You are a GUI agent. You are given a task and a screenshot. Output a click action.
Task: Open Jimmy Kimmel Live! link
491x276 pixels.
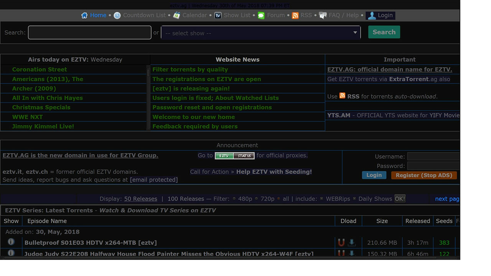tap(43, 126)
